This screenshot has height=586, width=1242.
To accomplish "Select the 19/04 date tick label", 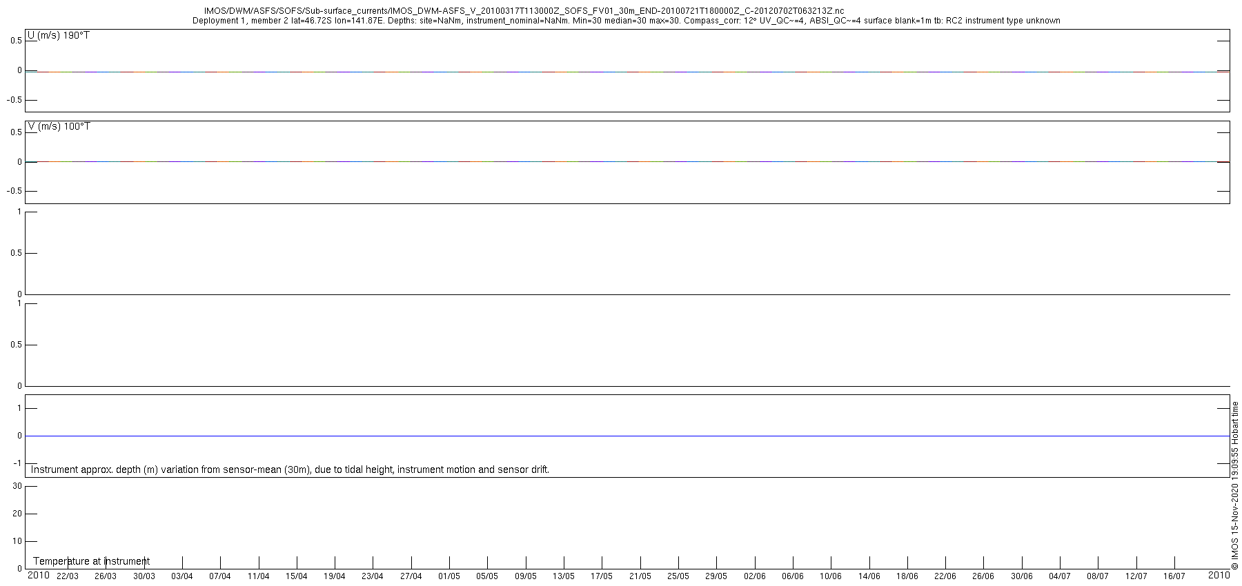I will point(335,576).
